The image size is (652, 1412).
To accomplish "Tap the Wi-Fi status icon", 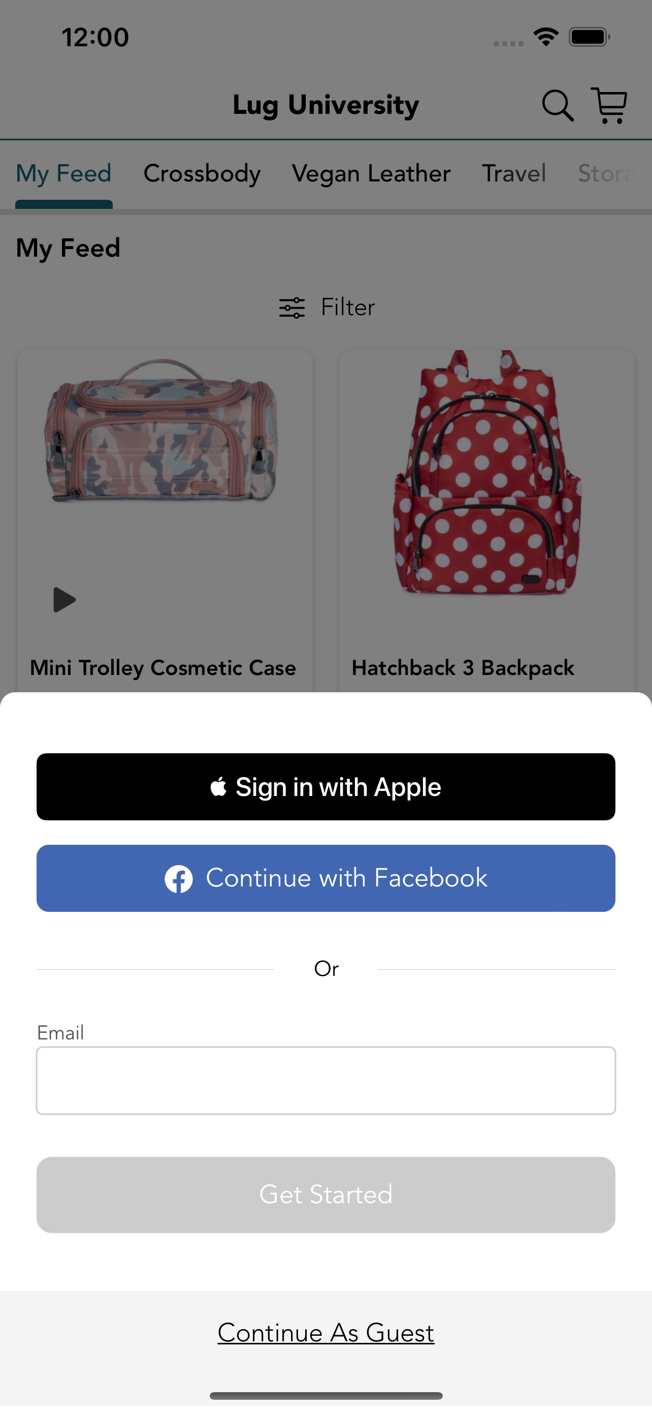I will 546,37.
